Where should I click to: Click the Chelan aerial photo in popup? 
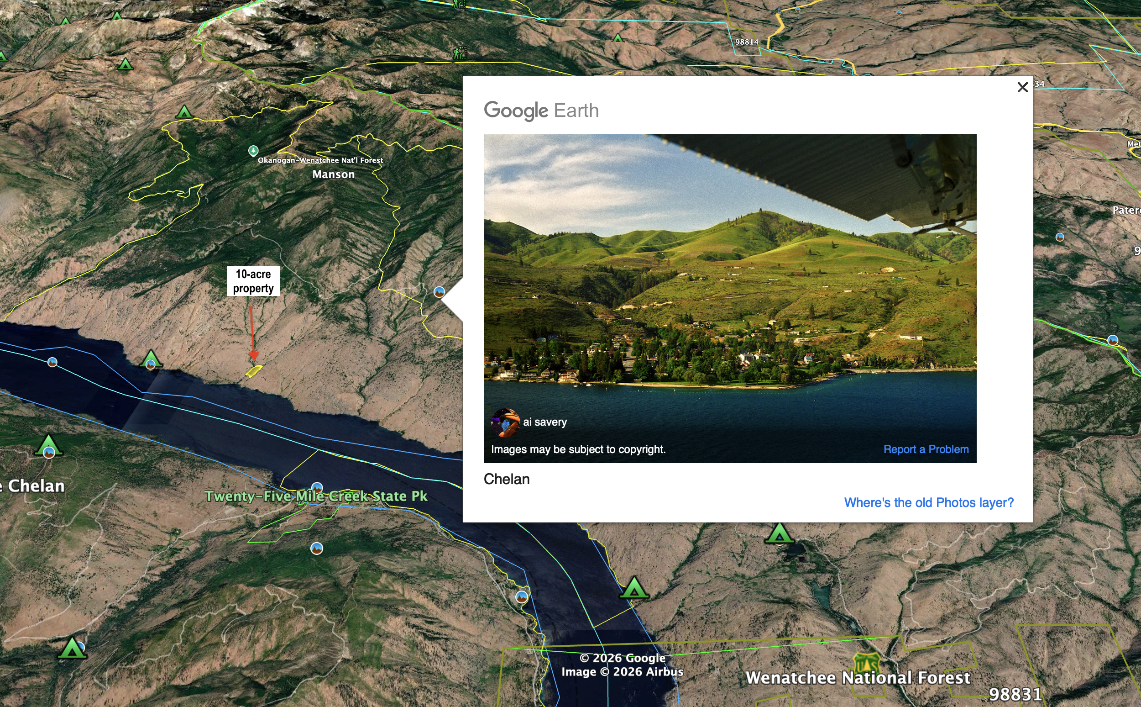[729, 280]
